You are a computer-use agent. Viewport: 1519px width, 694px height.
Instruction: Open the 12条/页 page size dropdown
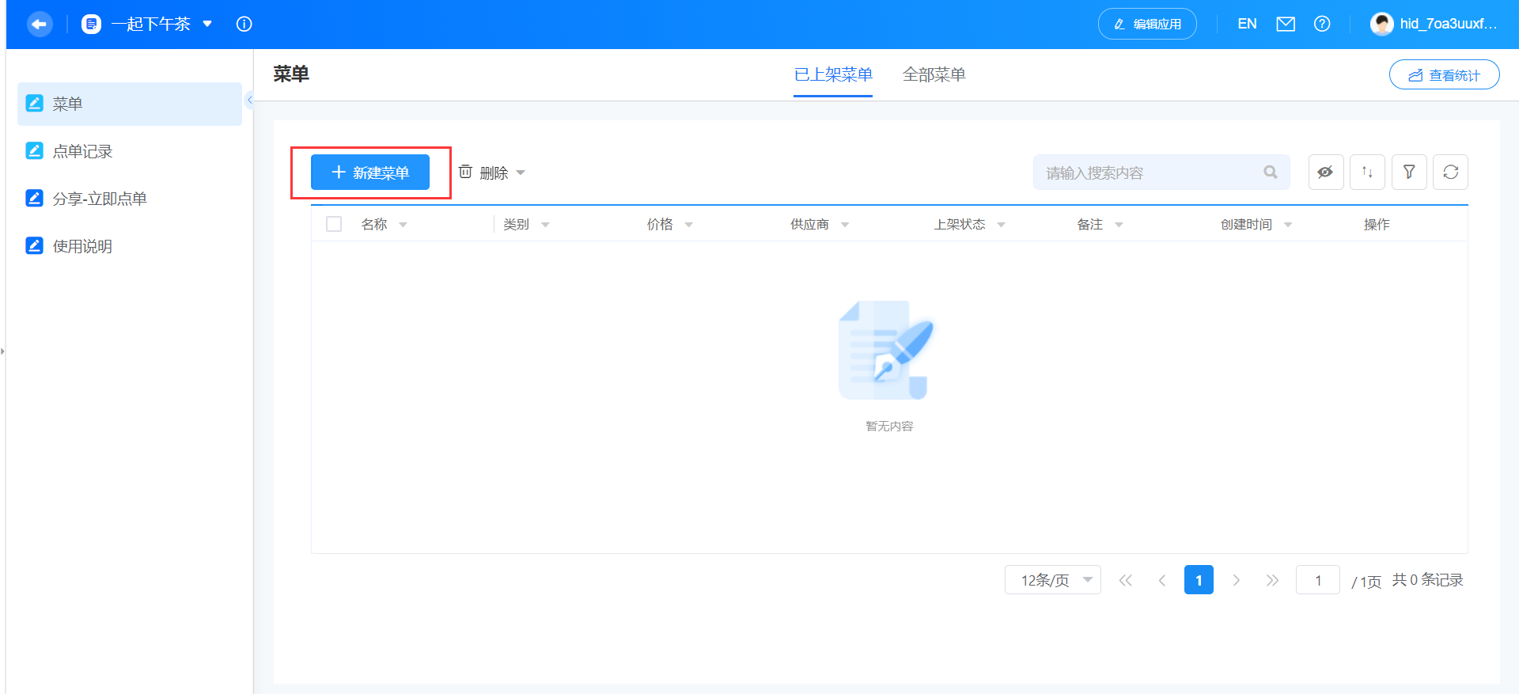1052,580
